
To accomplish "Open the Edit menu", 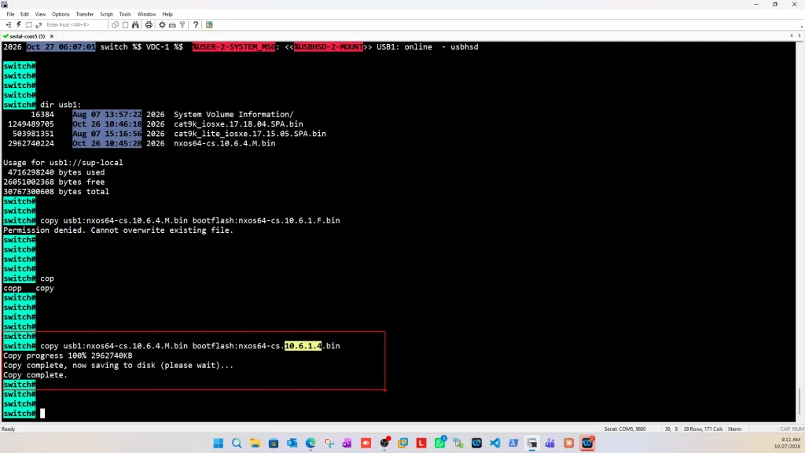I will click(x=24, y=14).
